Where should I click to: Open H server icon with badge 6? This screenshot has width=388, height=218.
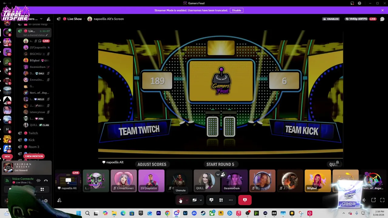coord(7,129)
